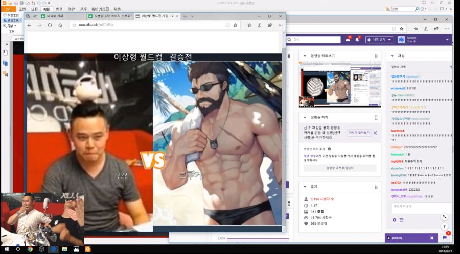This screenshot has width=460, height=254.
Task: Open Twitch prime crown notifications
Action: 348,39
